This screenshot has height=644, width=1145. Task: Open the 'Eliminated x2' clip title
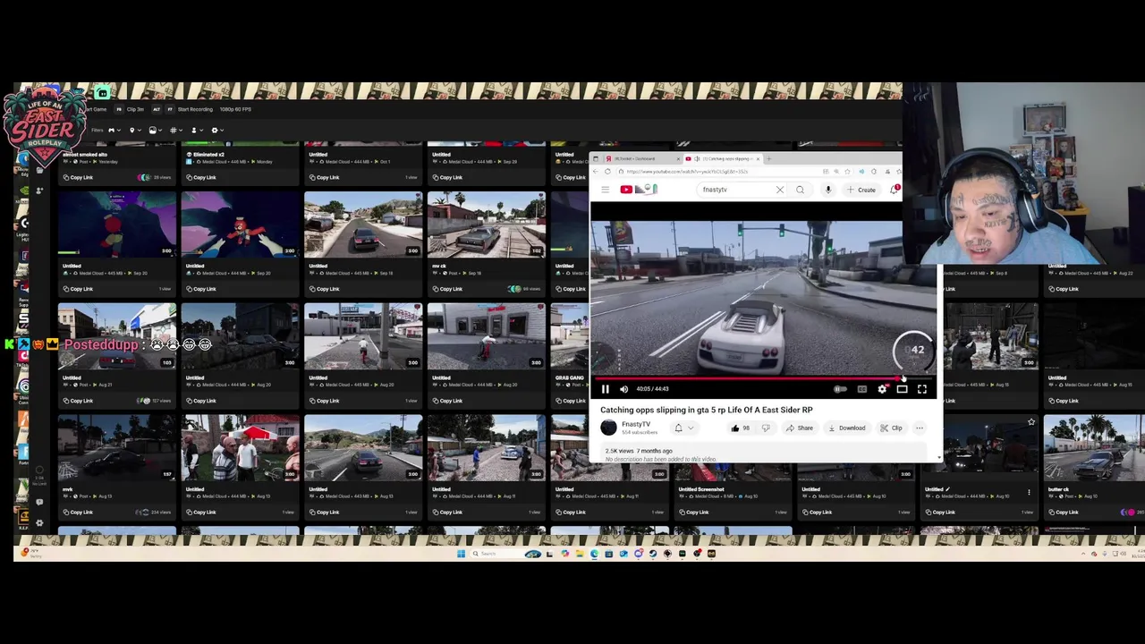pos(208,155)
